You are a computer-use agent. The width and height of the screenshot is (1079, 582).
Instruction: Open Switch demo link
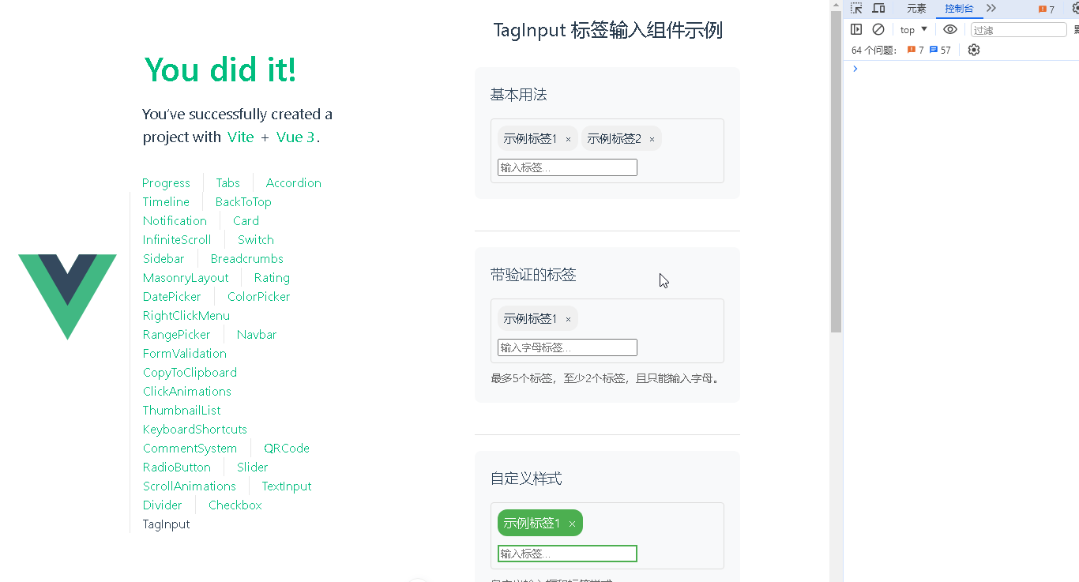tap(256, 239)
